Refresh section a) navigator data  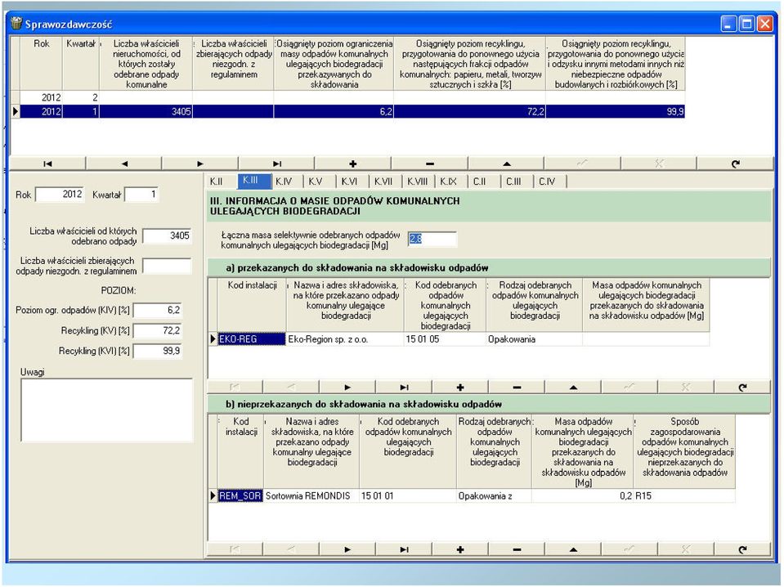pos(742,387)
